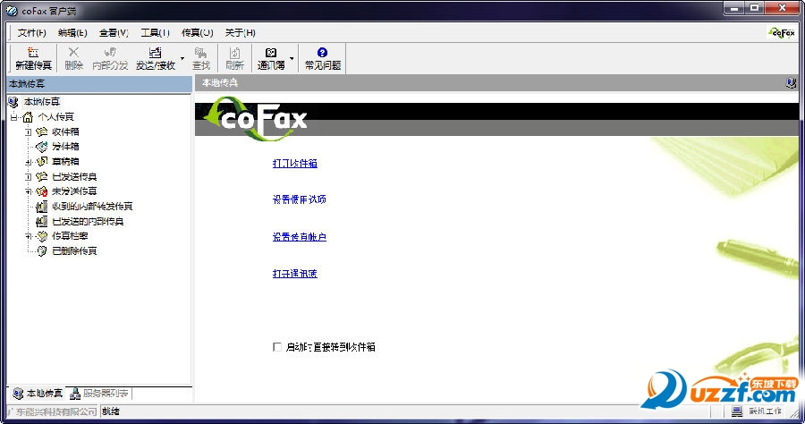Select the 发件箱 folder icon

[x=41, y=147]
